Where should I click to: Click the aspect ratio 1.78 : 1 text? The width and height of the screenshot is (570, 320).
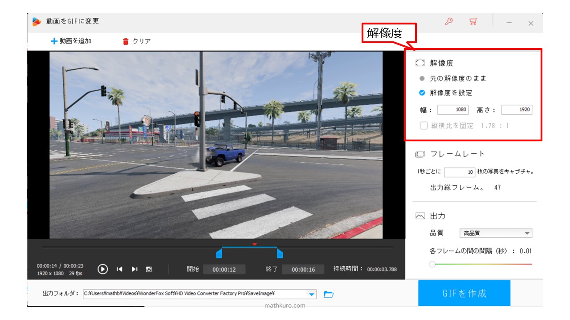pos(495,126)
